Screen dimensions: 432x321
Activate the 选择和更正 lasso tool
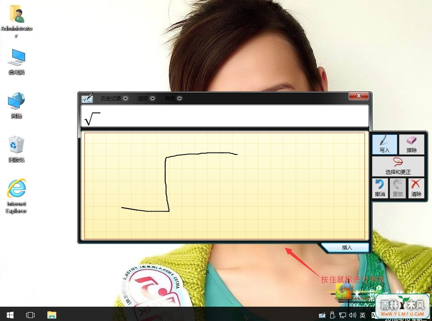398,166
